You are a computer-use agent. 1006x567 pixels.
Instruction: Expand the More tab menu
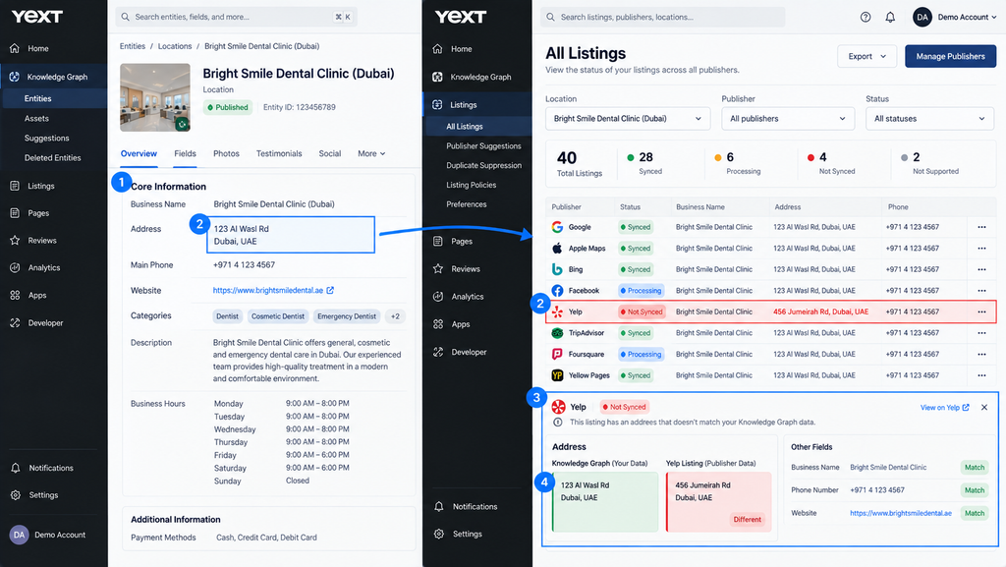[x=371, y=153]
